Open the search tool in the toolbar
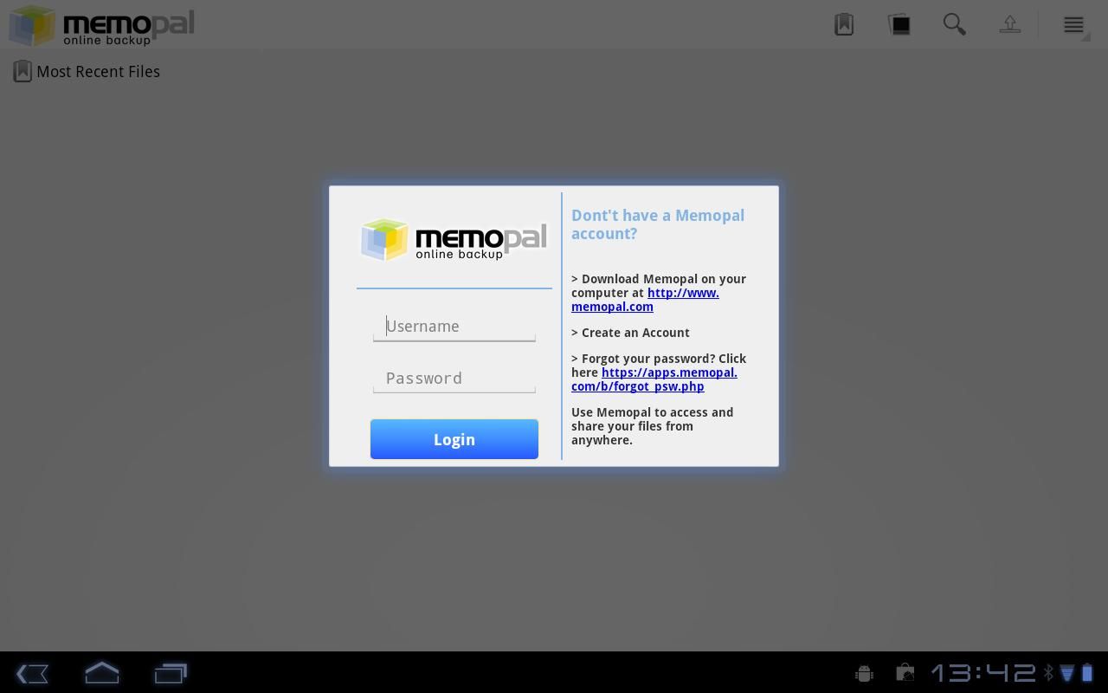1108x693 pixels. pyautogui.click(x=954, y=24)
